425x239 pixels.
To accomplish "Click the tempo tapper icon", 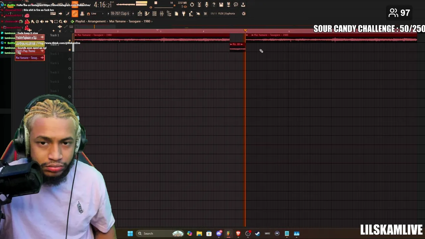I will click(191, 14).
